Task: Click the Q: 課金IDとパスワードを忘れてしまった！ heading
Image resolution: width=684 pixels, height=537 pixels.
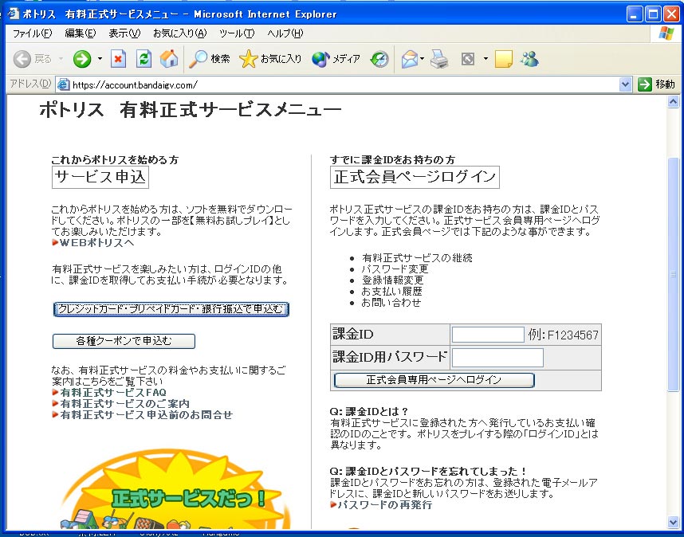Action: [x=429, y=471]
